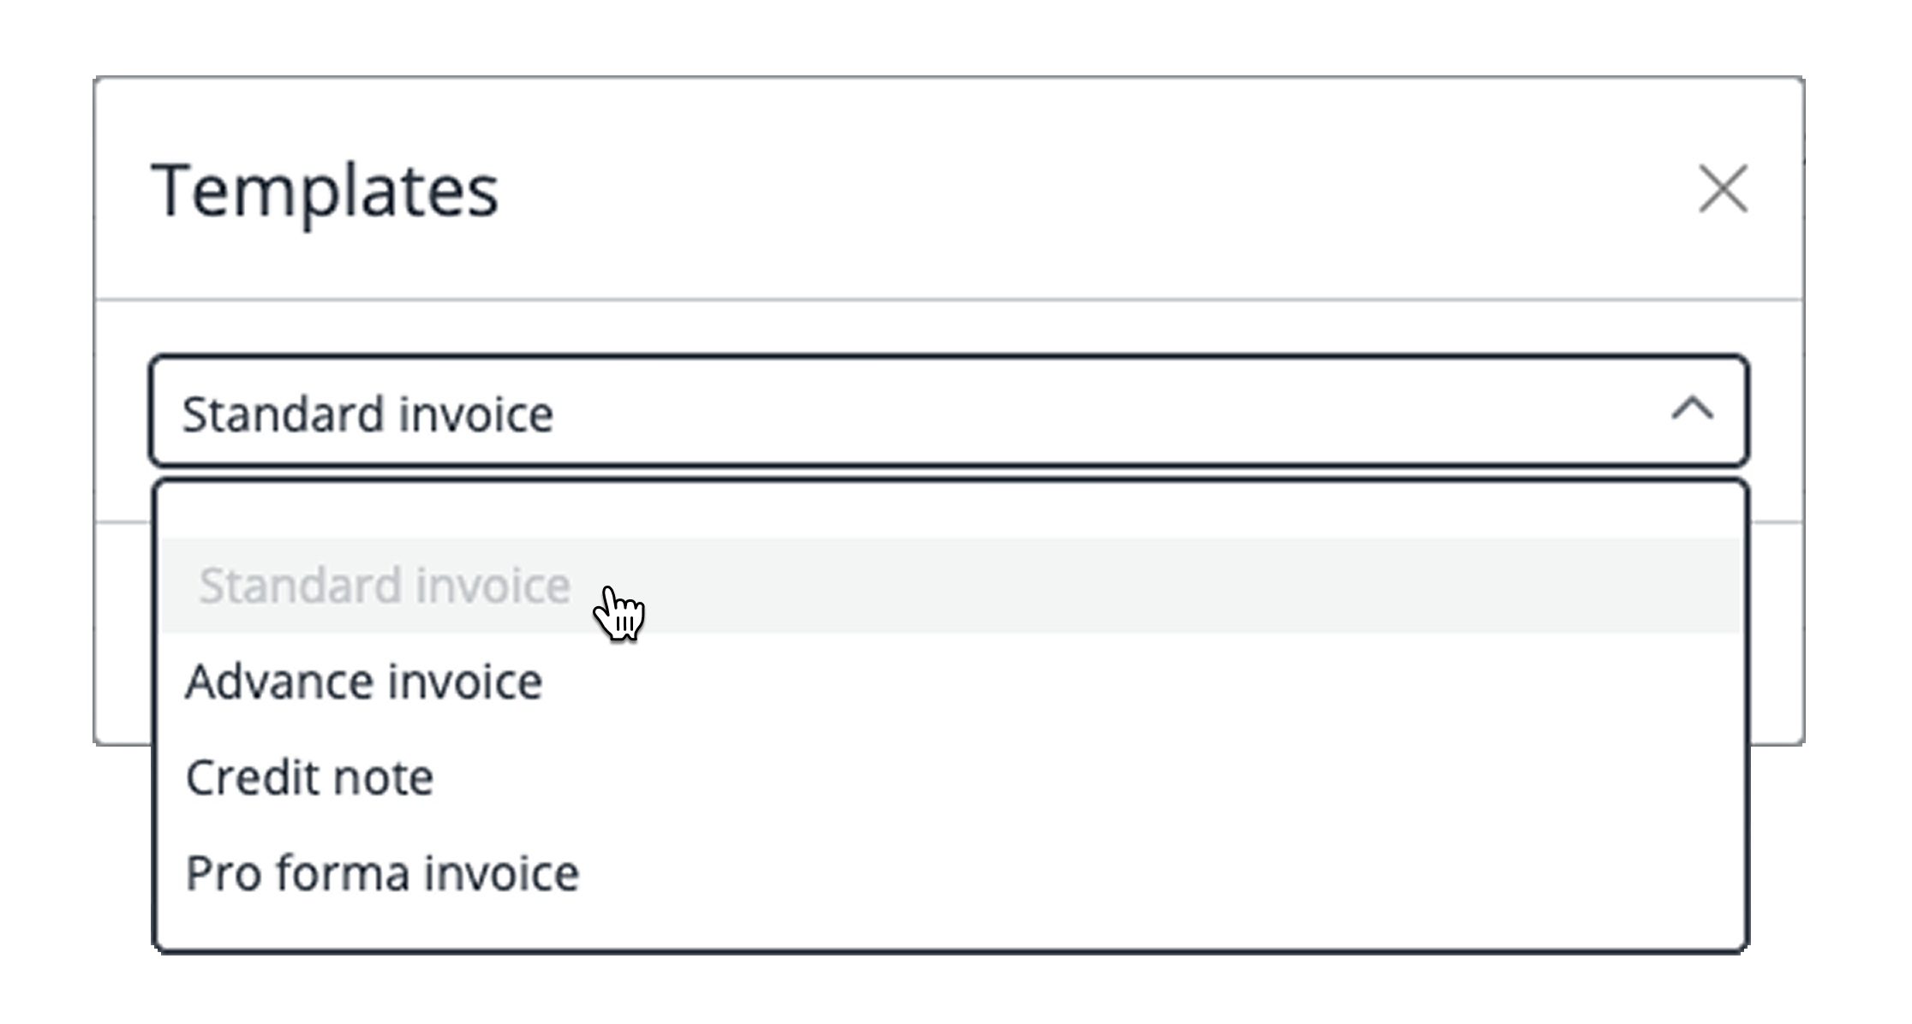The height and width of the screenshot is (1024, 1912).
Task: Click the last list item, Pro forma invoice
Action: coord(382,874)
